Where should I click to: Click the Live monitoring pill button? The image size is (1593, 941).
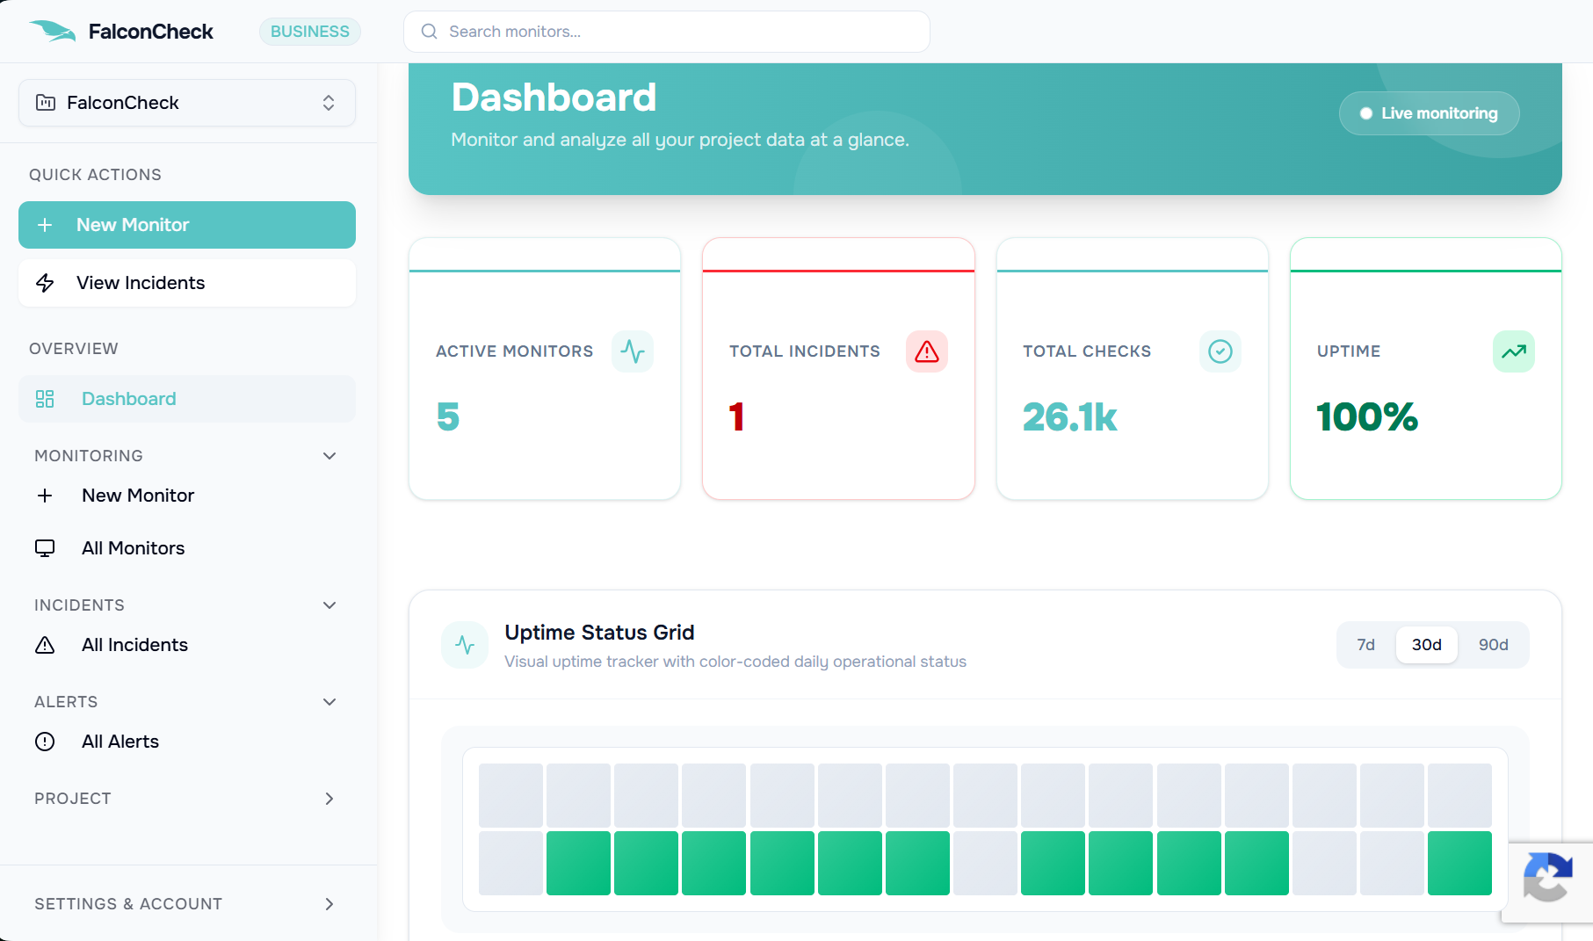(1430, 113)
